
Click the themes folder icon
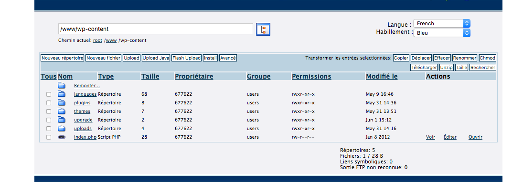point(62,111)
